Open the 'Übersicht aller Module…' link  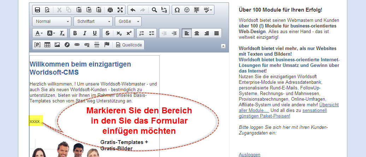click(x=289, y=107)
